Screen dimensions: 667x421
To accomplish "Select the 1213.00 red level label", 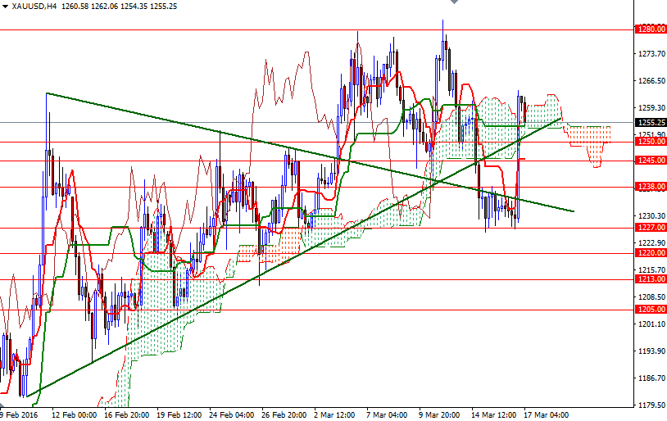I will point(651,279).
